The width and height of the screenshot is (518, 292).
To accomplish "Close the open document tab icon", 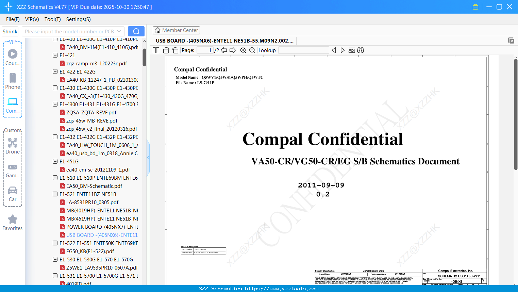I will pyautogui.click(x=511, y=40).
